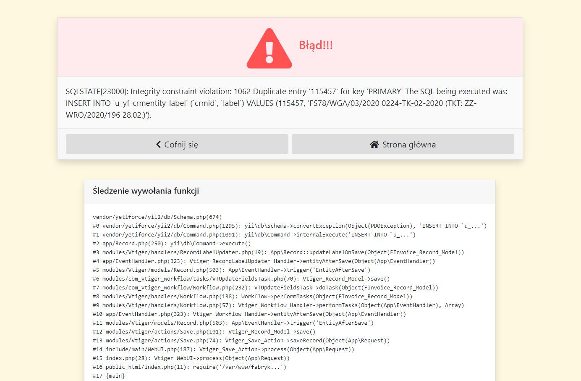Click stack line #13 actions/Save.php(74)
This screenshot has width=581, height=381.
(241, 341)
